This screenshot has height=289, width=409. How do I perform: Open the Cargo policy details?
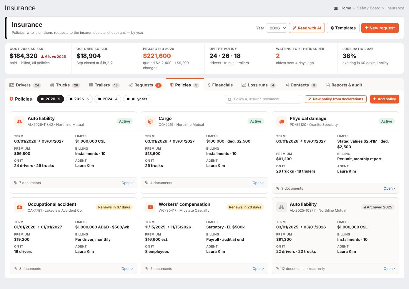(x=258, y=183)
